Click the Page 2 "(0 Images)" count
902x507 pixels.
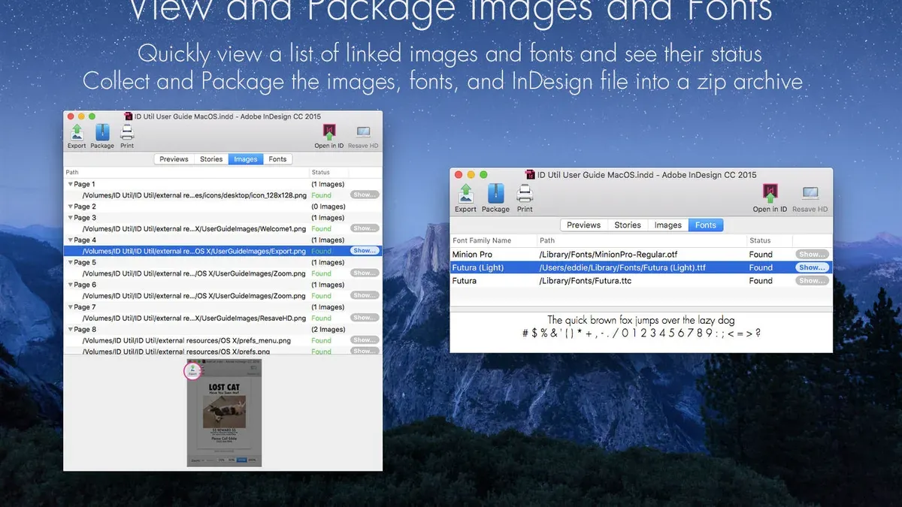point(328,207)
